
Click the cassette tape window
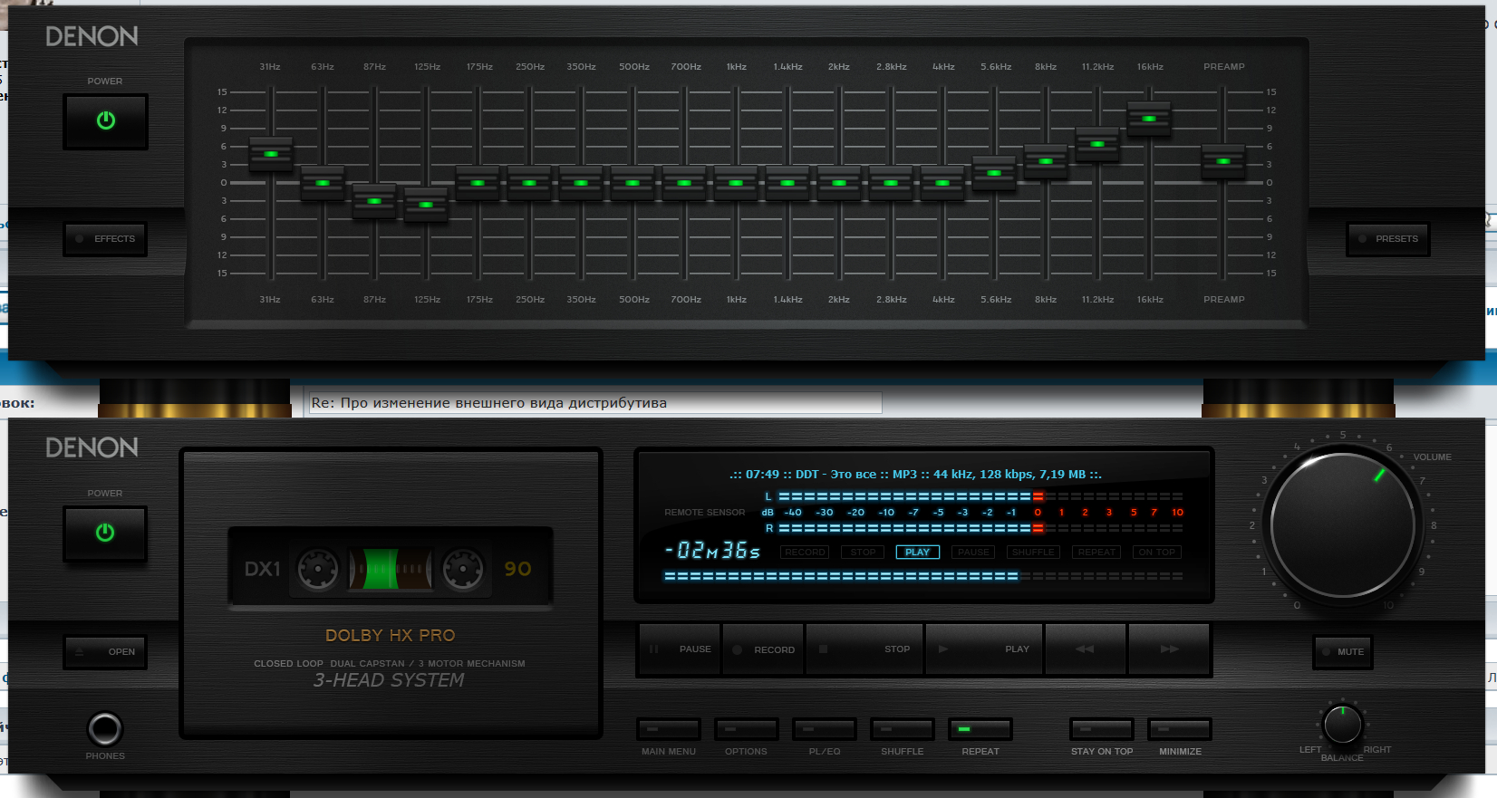[x=391, y=569]
